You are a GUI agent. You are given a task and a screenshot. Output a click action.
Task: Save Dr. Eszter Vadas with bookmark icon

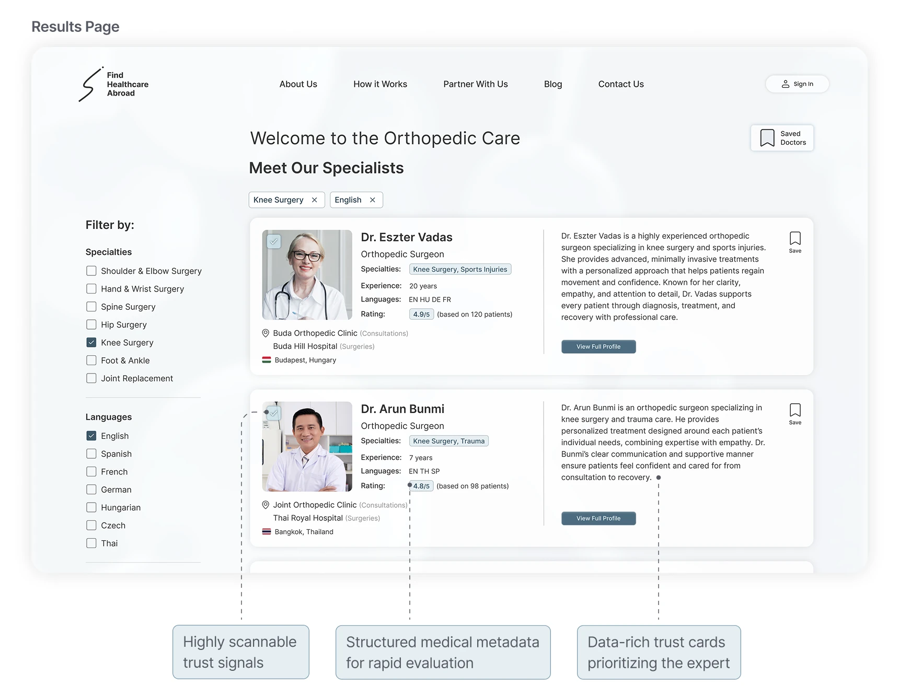point(795,242)
